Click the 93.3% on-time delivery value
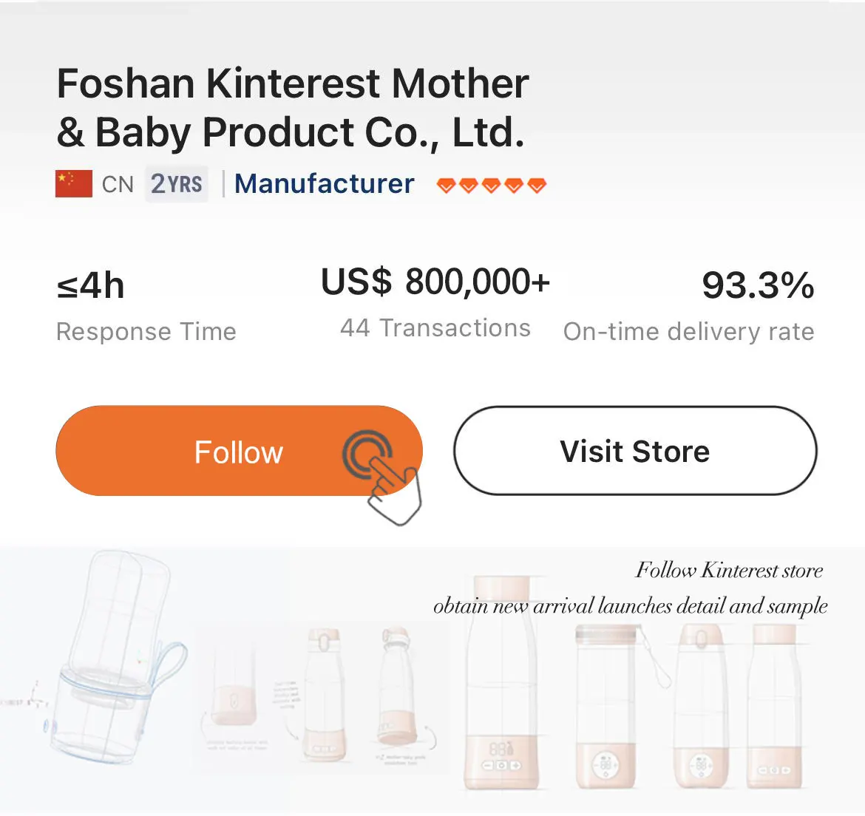Viewport: 865px width, 816px height. pos(758,285)
